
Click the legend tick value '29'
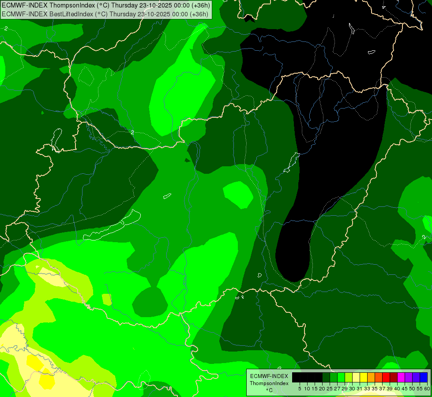(x=345, y=389)
